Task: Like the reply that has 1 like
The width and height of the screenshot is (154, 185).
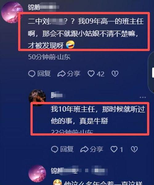Action: pyautogui.click(x=114, y=149)
